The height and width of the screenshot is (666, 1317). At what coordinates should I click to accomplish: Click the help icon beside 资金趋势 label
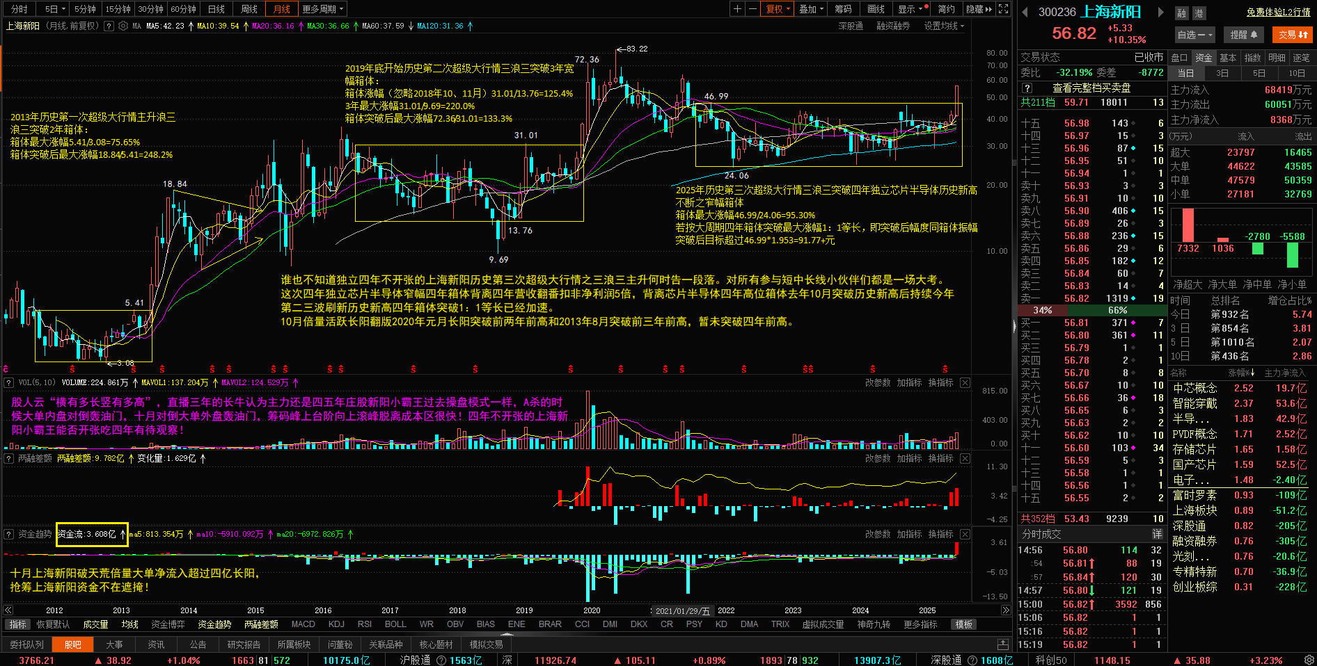pos(9,534)
